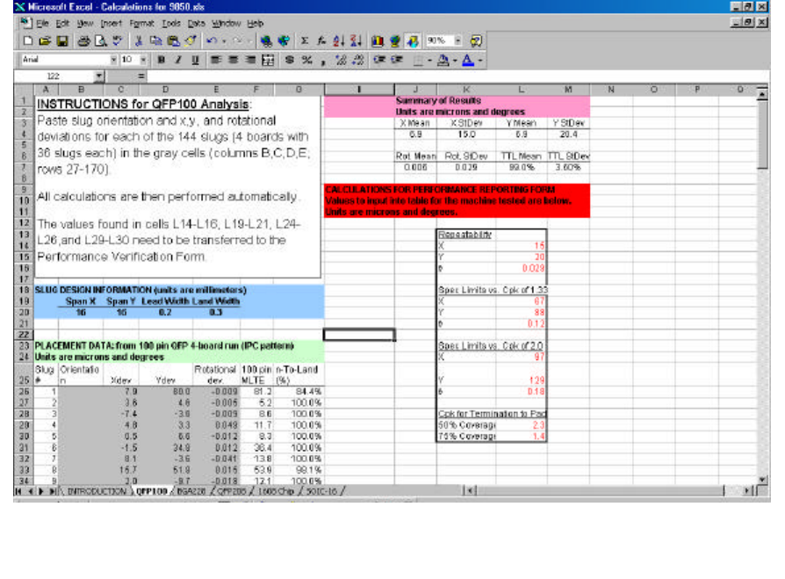Open the Map icon in toolbar

point(395,41)
